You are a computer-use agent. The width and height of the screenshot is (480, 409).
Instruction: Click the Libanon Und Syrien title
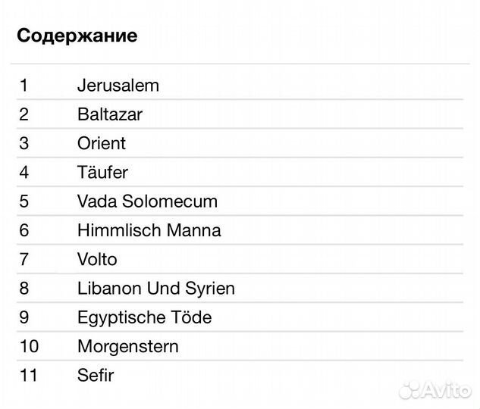tap(155, 289)
